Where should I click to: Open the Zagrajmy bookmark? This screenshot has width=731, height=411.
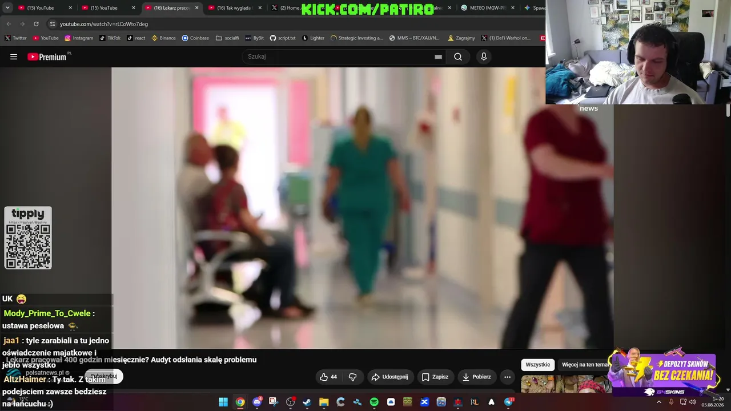[x=461, y=38]
